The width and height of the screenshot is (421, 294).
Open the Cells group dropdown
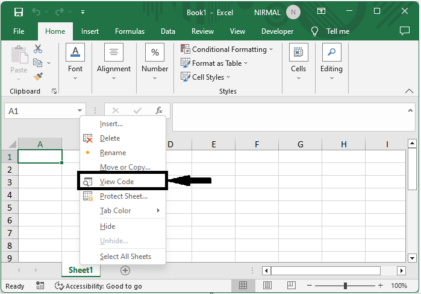tap(298, 62)
